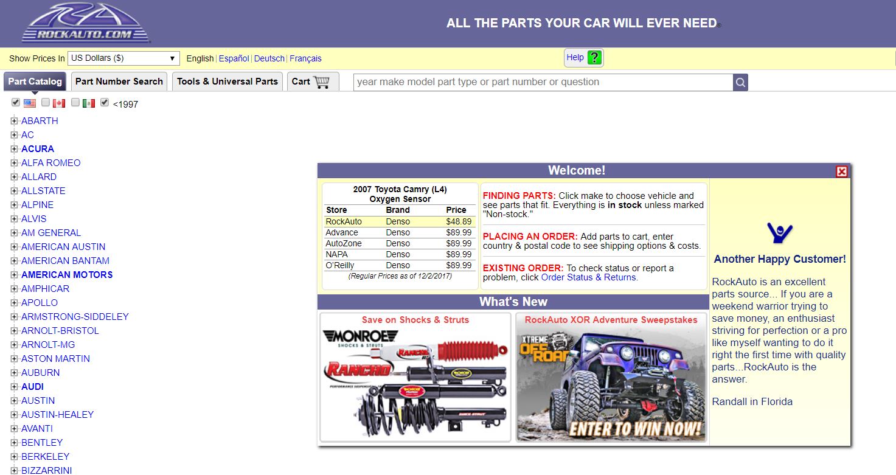This screenshot has width=896, height=475.
Task: Open the shopping cart icon
Action: [321, 81]
